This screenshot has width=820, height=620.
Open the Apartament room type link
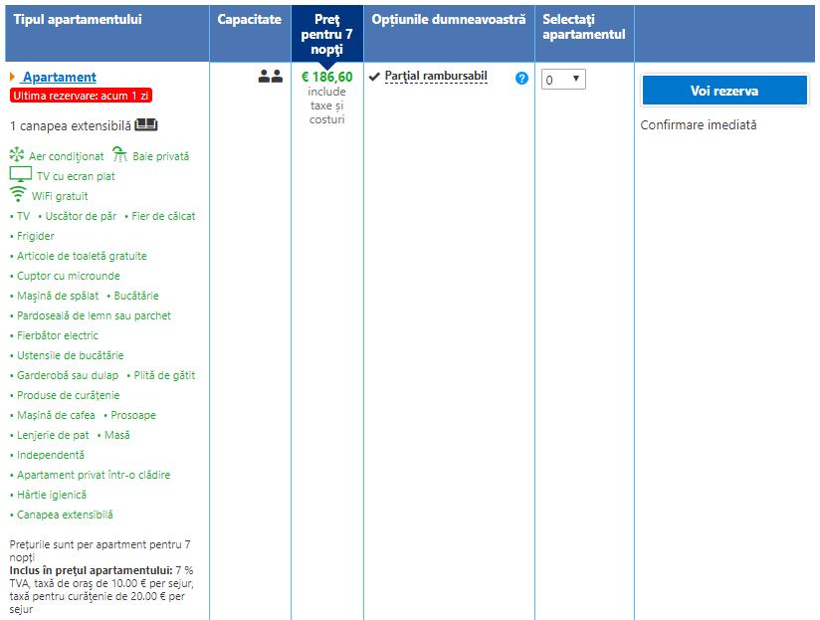pyautogui.click(x=59, y=77)
